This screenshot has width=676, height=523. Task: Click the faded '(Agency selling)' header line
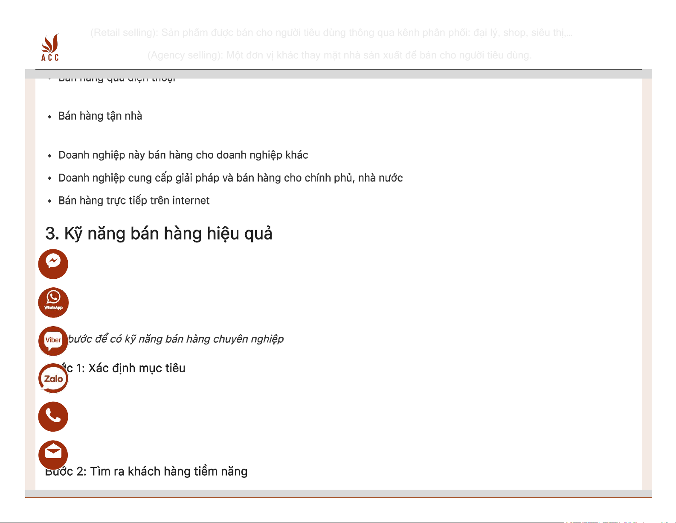pyautogui.click(x=339, y=56)
